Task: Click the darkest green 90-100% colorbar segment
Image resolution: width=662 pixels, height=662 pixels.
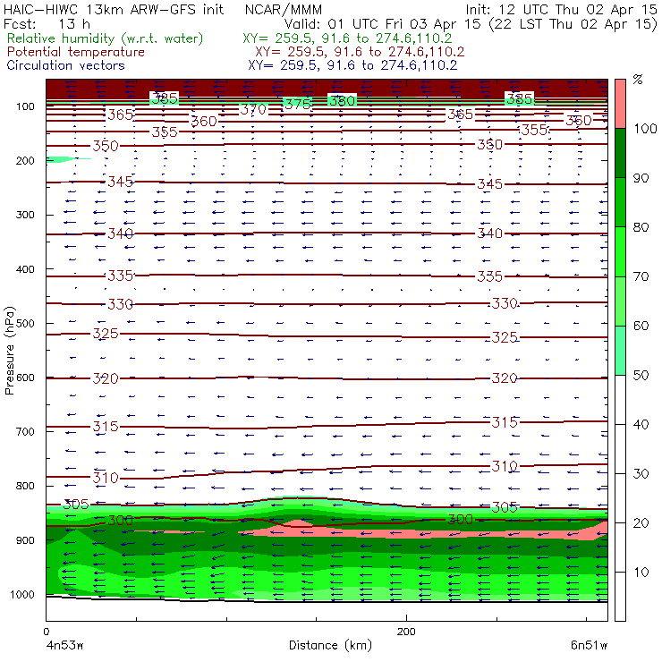Action: click(x=620, y=153)
